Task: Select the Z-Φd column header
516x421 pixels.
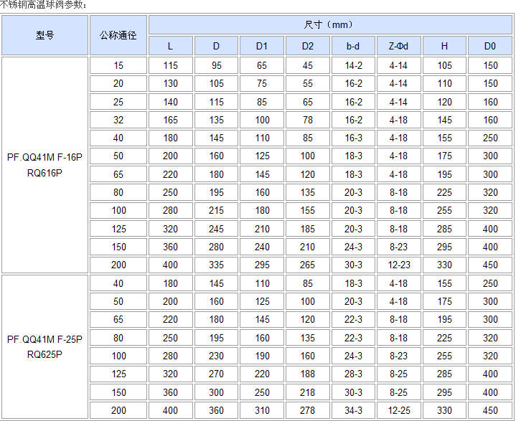Action: [398, 46]
